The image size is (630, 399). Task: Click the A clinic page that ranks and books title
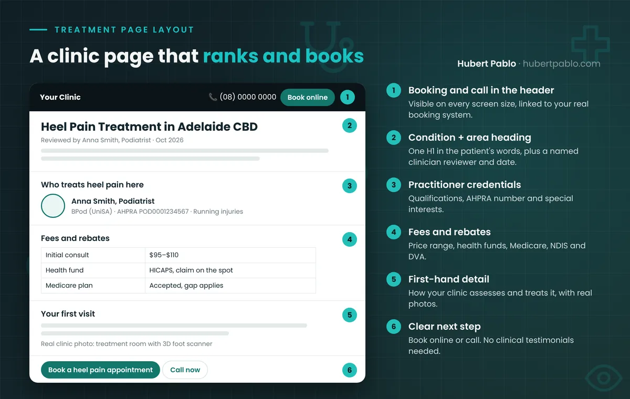tap(197, 56)
